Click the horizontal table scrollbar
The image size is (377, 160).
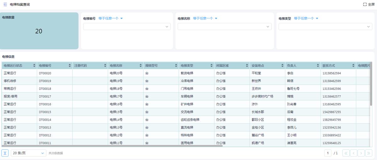[x=112, y=146]
